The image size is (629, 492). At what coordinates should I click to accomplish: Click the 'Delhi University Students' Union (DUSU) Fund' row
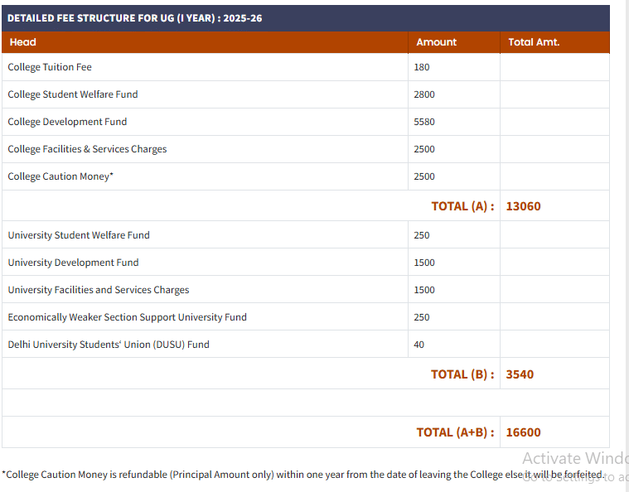pyautogui.click(x=109, y=345)
